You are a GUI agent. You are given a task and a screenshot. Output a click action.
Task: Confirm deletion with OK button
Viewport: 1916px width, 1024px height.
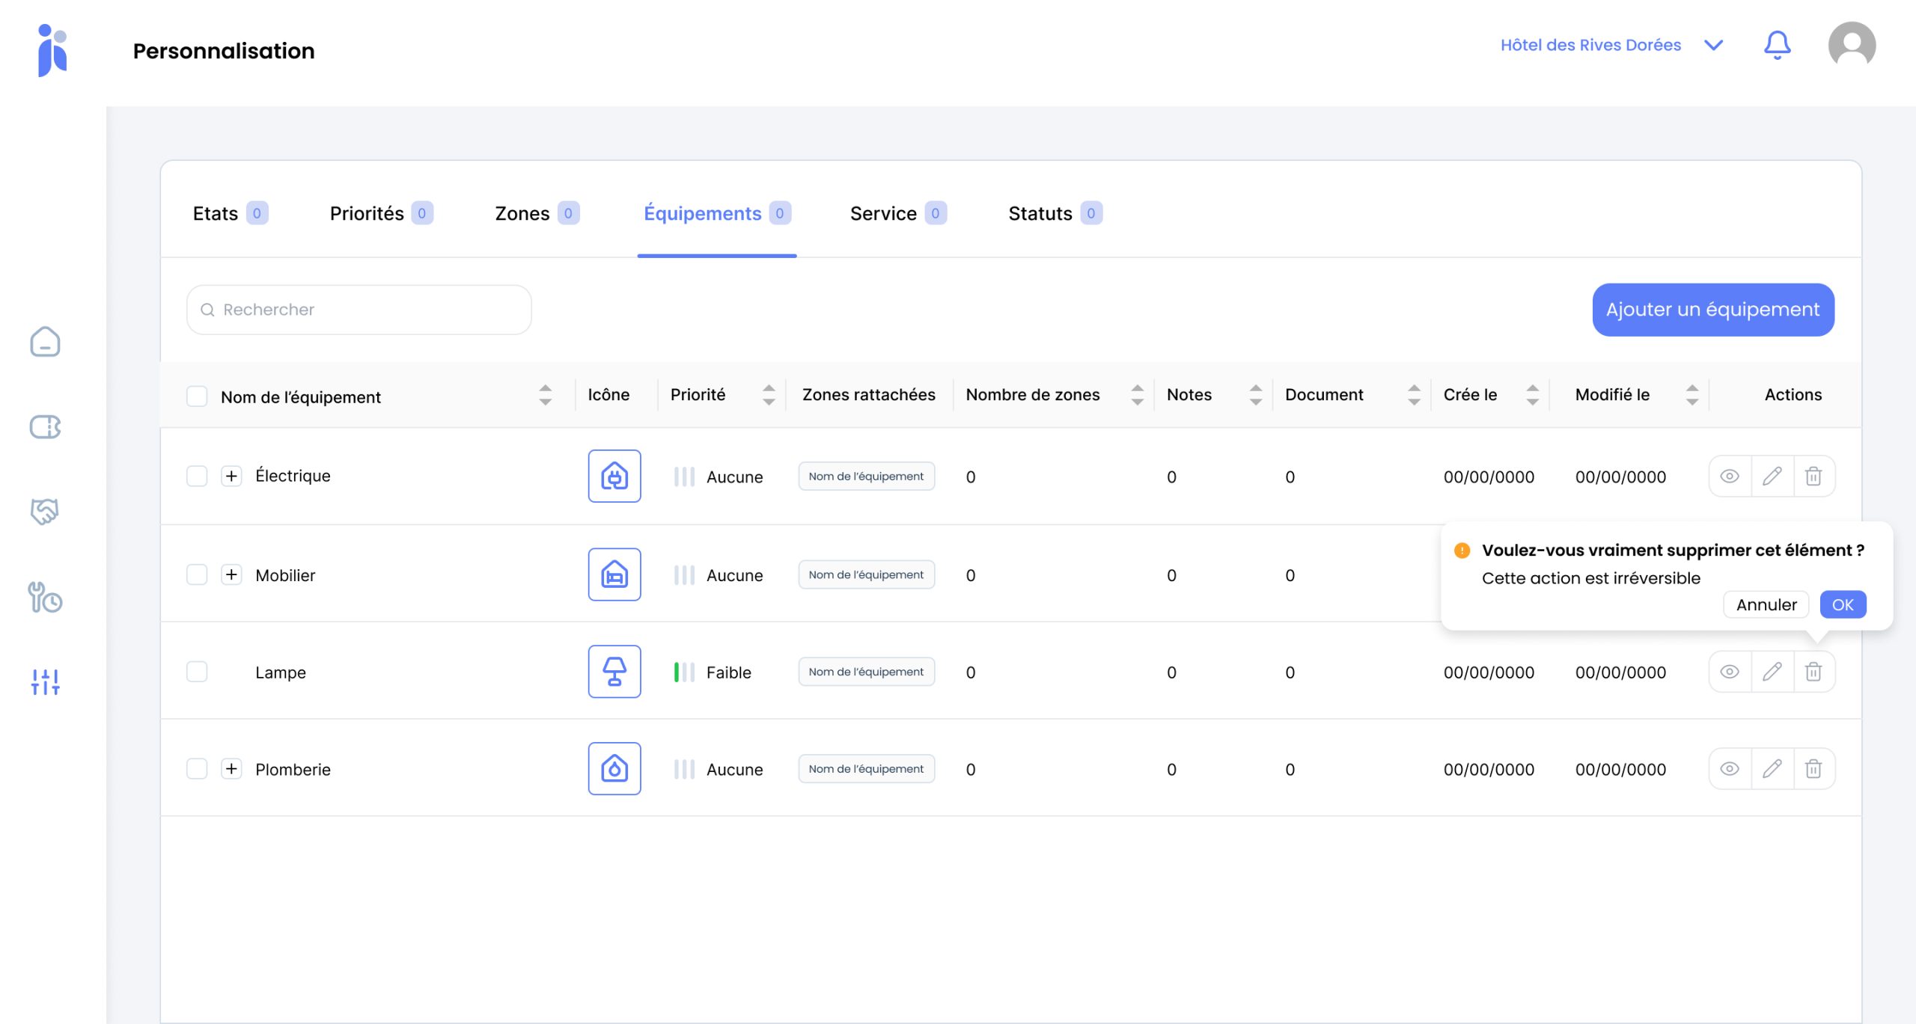1842,604
